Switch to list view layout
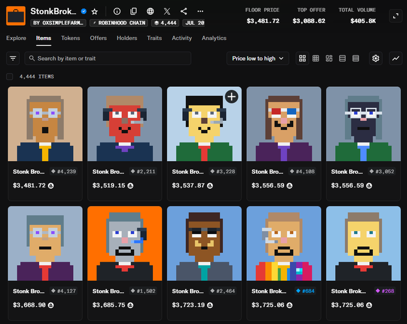 (x=342, y=58)
